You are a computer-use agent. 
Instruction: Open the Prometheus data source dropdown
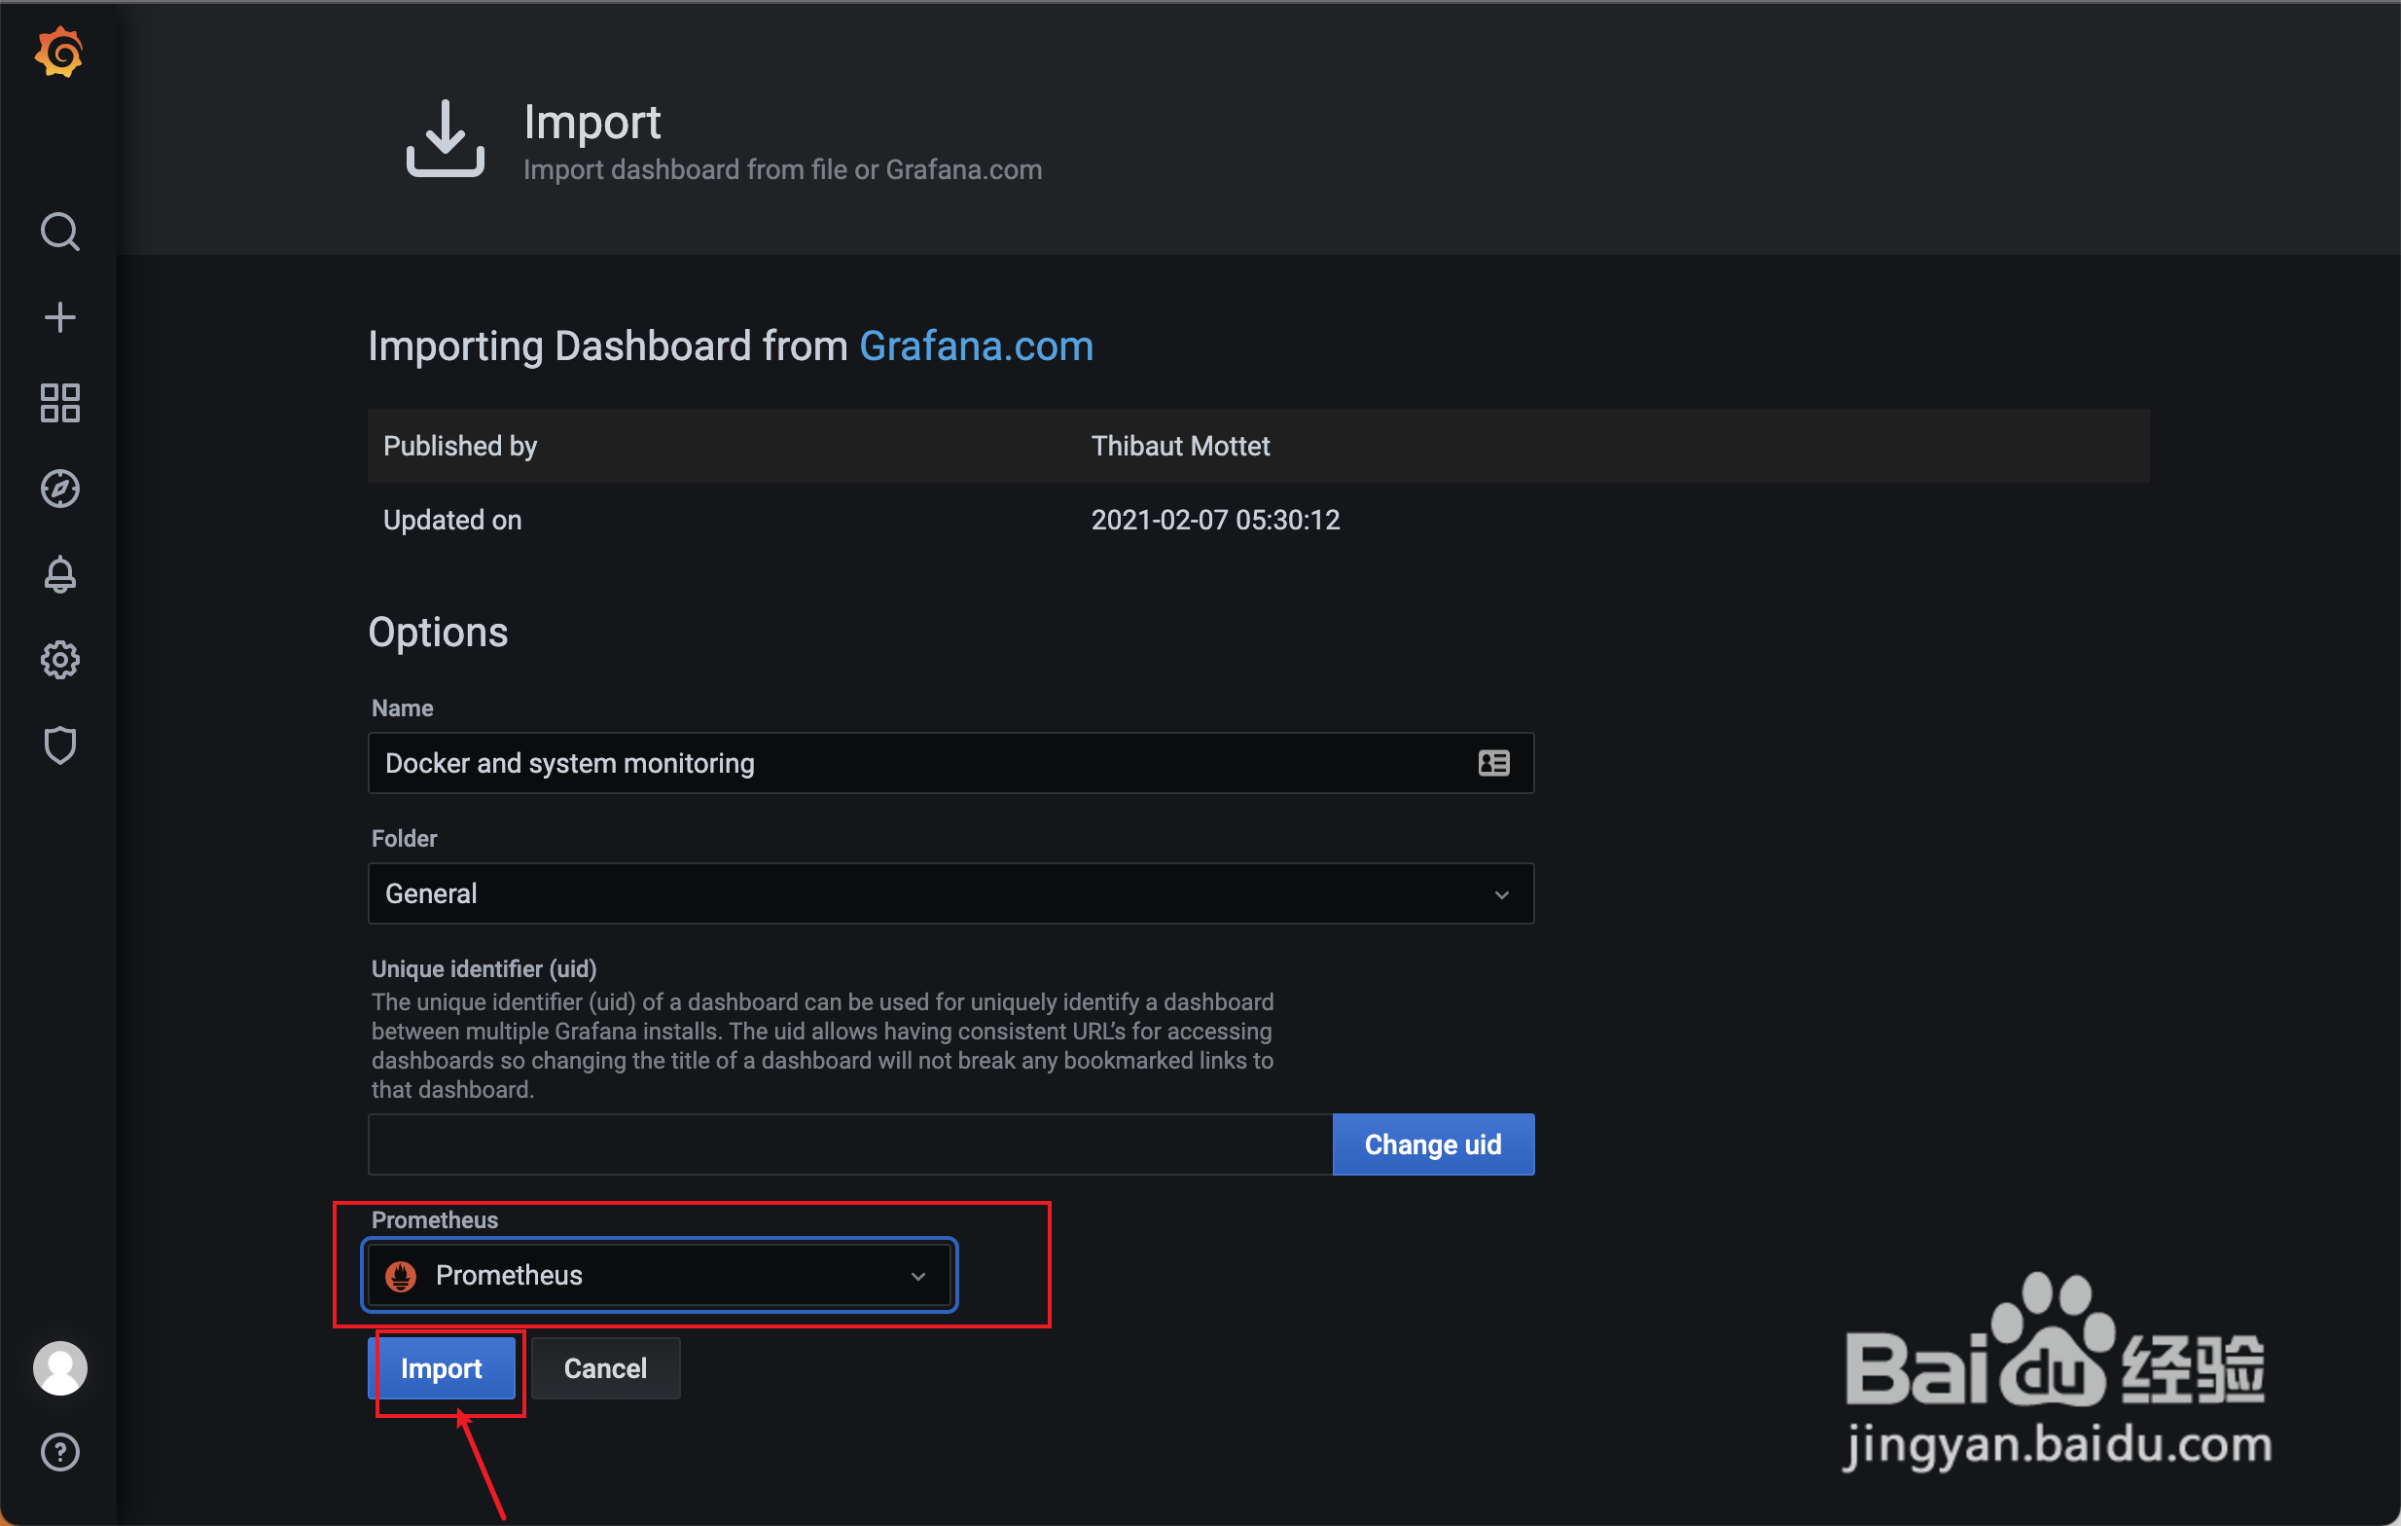point(659,1276)
